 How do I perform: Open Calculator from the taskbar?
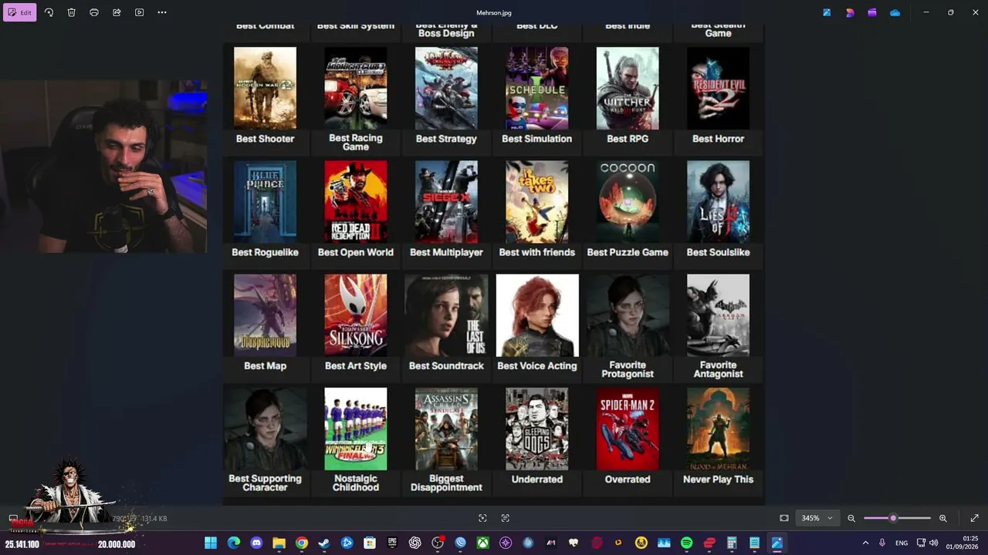tap(732, 543)
